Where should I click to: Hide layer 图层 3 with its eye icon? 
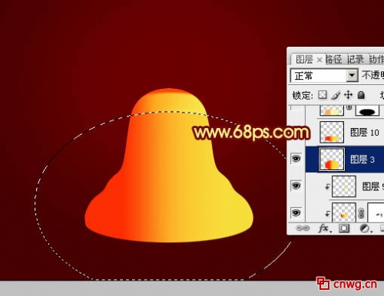[x=296, y=159]
